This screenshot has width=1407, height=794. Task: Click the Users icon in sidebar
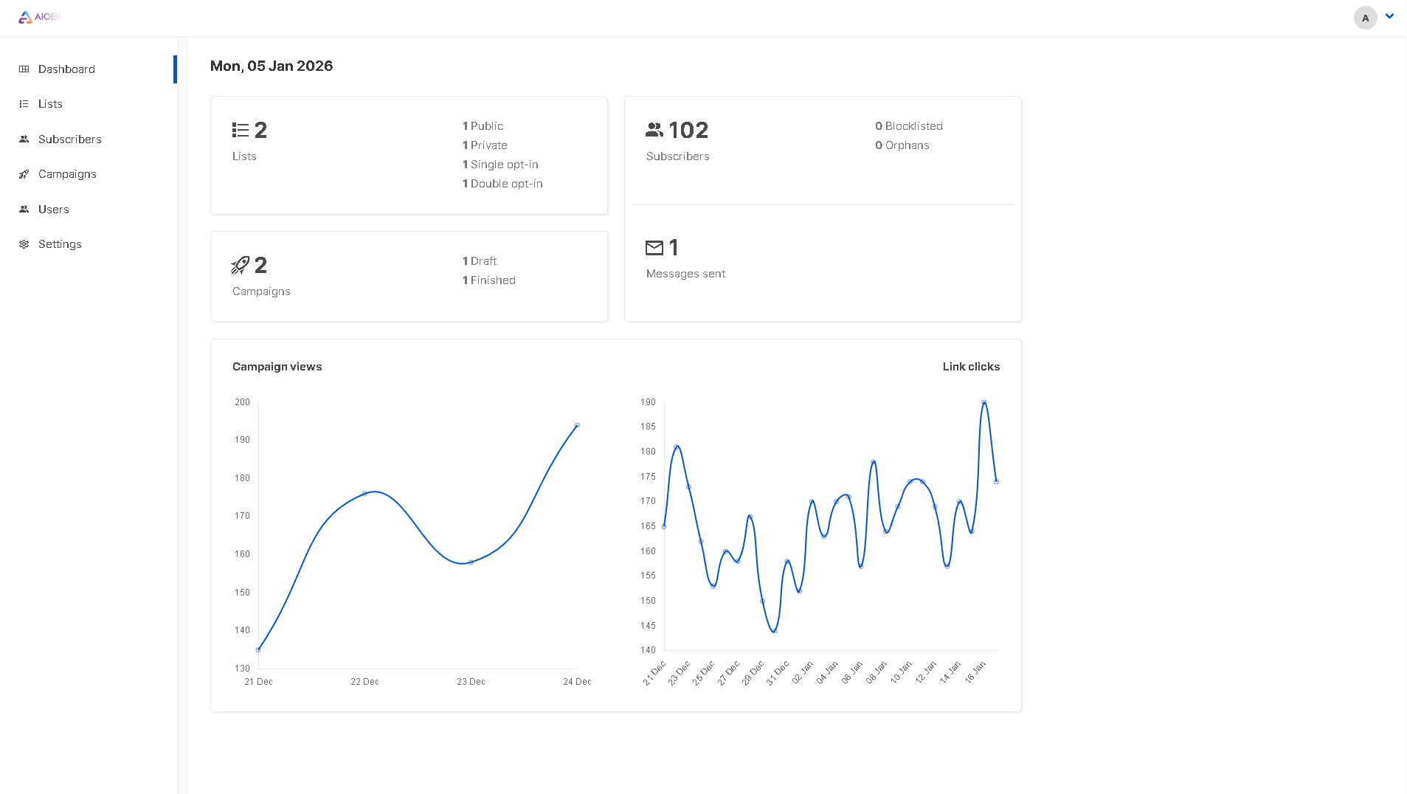tap(24, 210)
